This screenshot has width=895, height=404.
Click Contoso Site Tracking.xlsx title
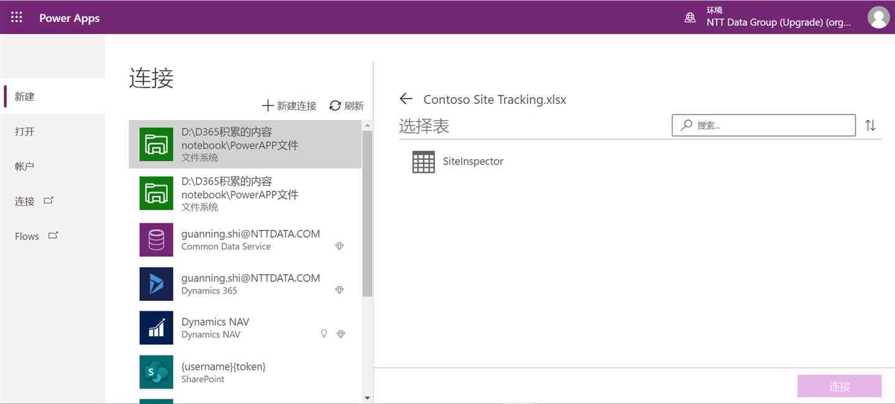(494, 99)
